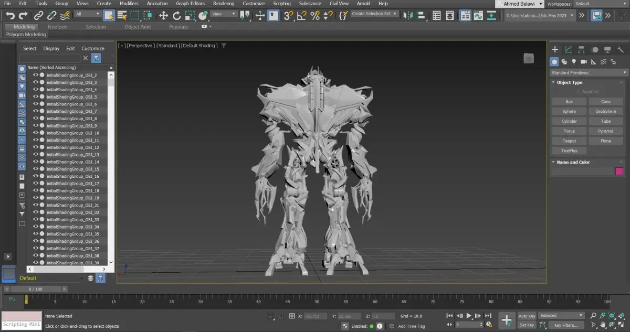
Task: Open the pink object color swatch
Action: click(619, 172)
